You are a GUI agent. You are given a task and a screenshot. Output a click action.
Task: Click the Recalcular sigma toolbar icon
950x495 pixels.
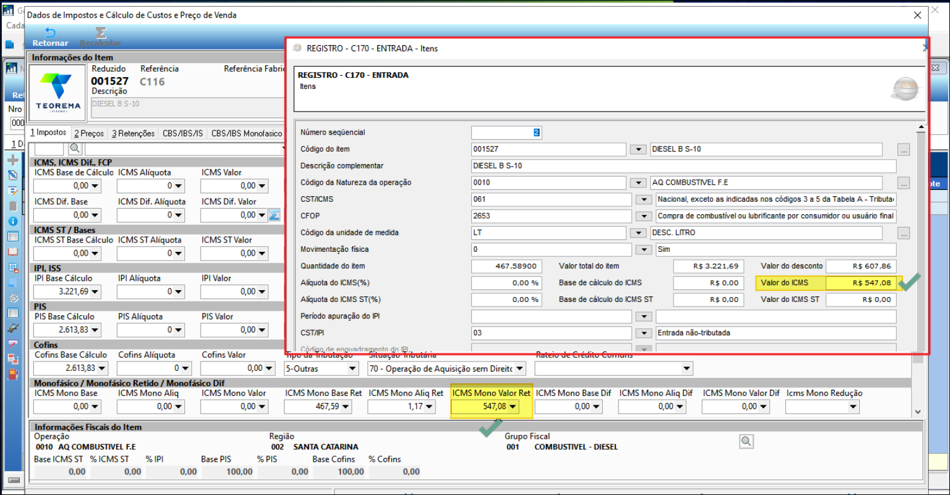tap(100, 33)
